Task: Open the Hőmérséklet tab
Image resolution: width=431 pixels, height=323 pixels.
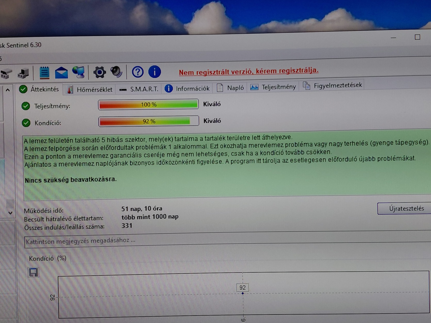Action: point(90,89)
